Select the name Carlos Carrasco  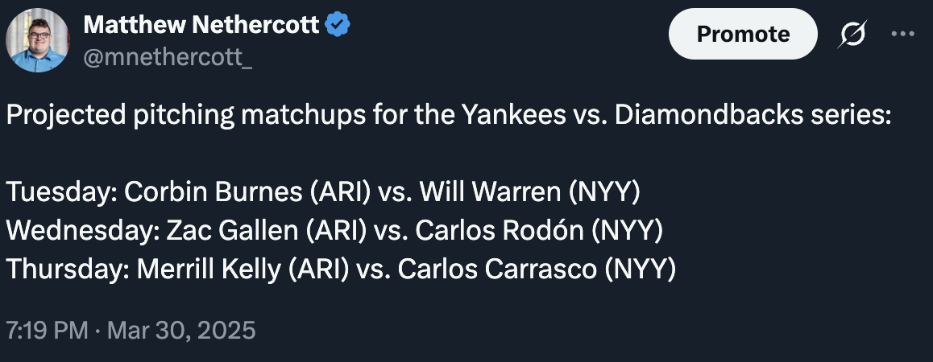click(497, 269)
